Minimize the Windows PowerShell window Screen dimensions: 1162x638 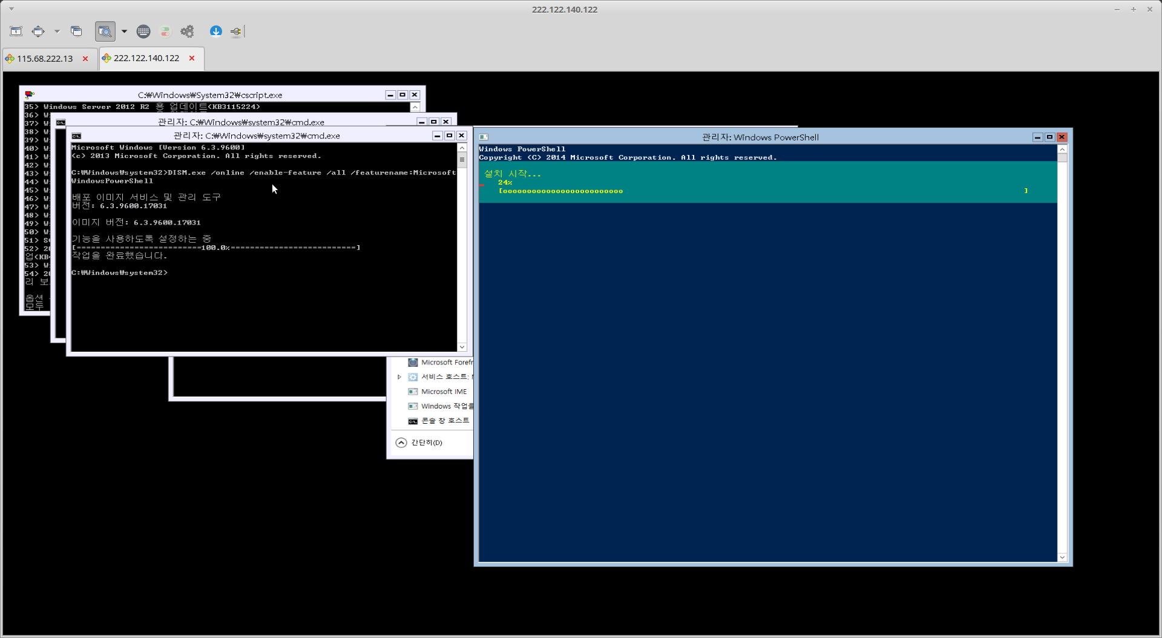[x=1038, y=137]
